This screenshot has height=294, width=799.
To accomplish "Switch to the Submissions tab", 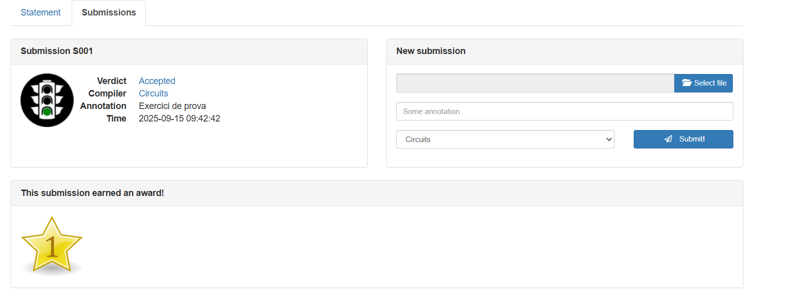I will click(109, 12).
